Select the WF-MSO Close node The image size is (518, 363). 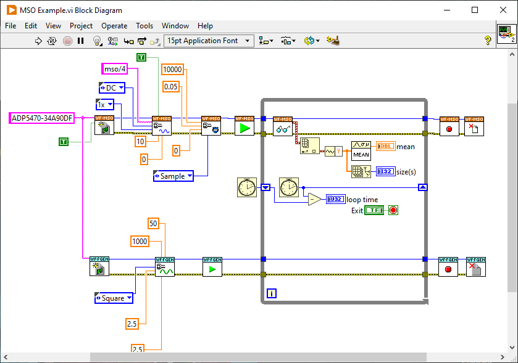tap(474, 126)
